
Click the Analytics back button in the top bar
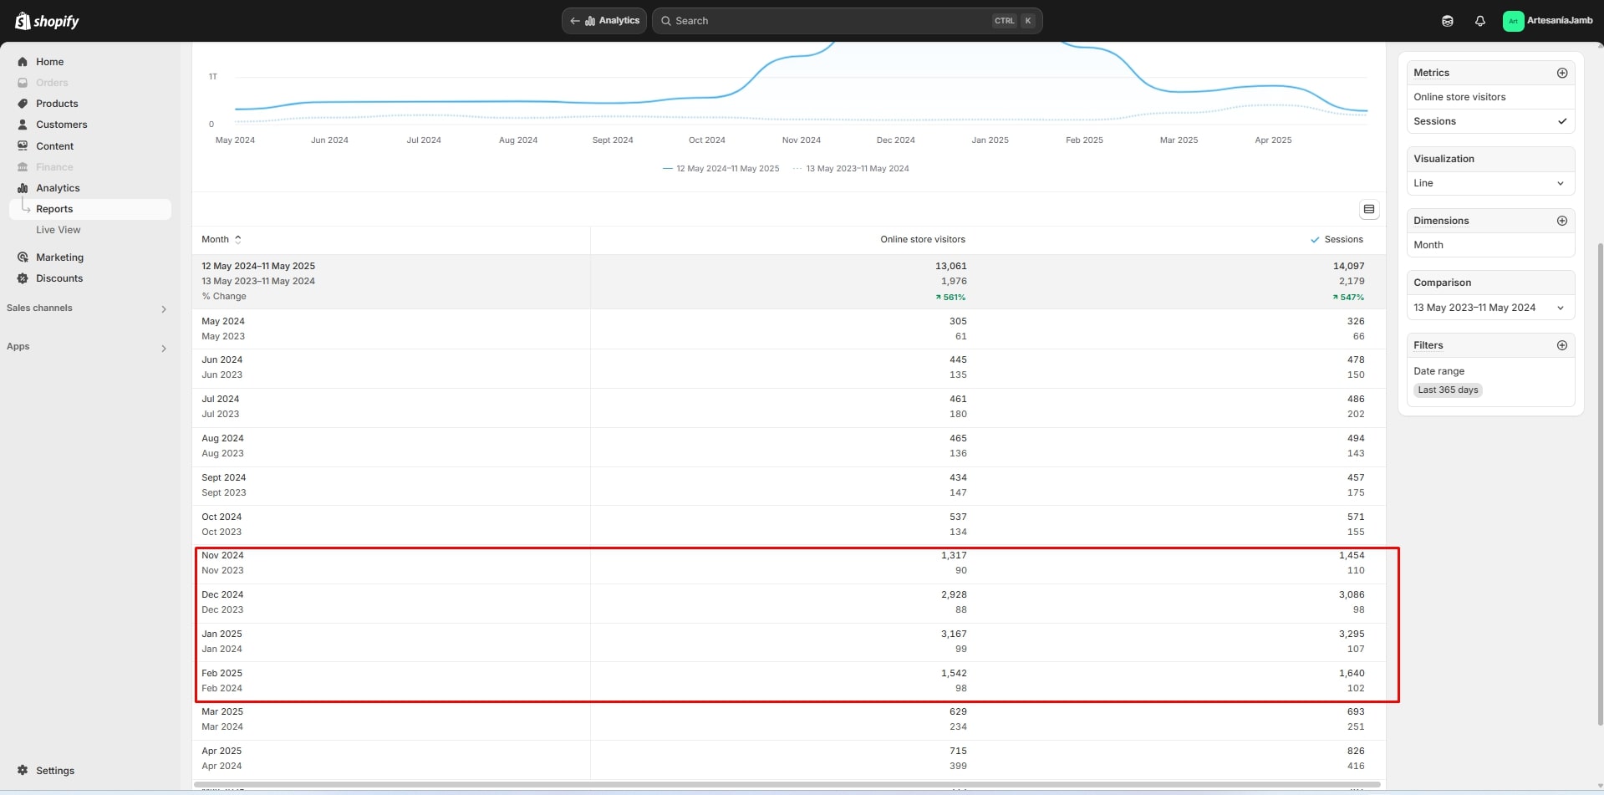coord(604,21)
